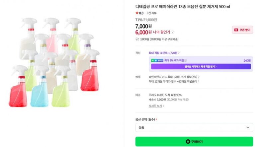
Task: Click the 쿠폰 받기 button
Action: pos(242,30)
